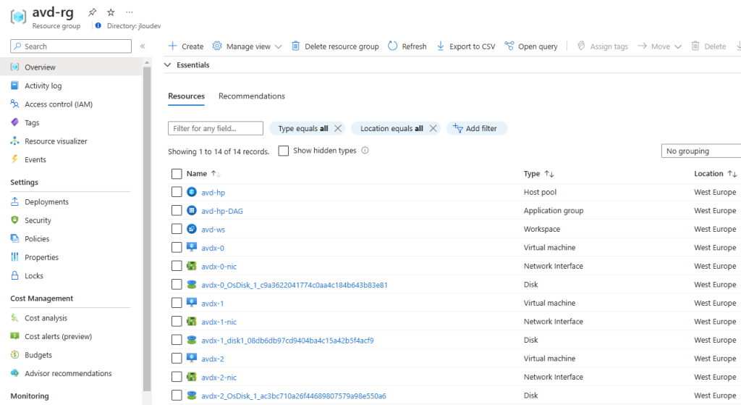Open Export to CSV download icon

pos(441,46)
